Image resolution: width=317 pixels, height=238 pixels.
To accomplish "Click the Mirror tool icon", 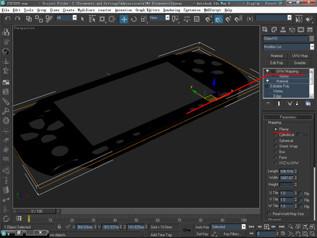I will 299,19.
